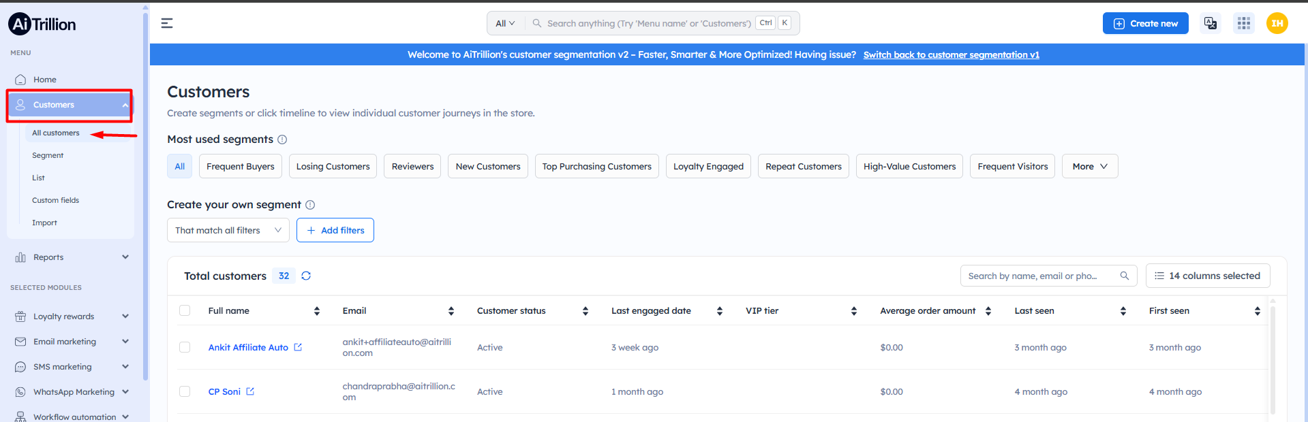
Task: Click the Create new button
Action: 1146,23
